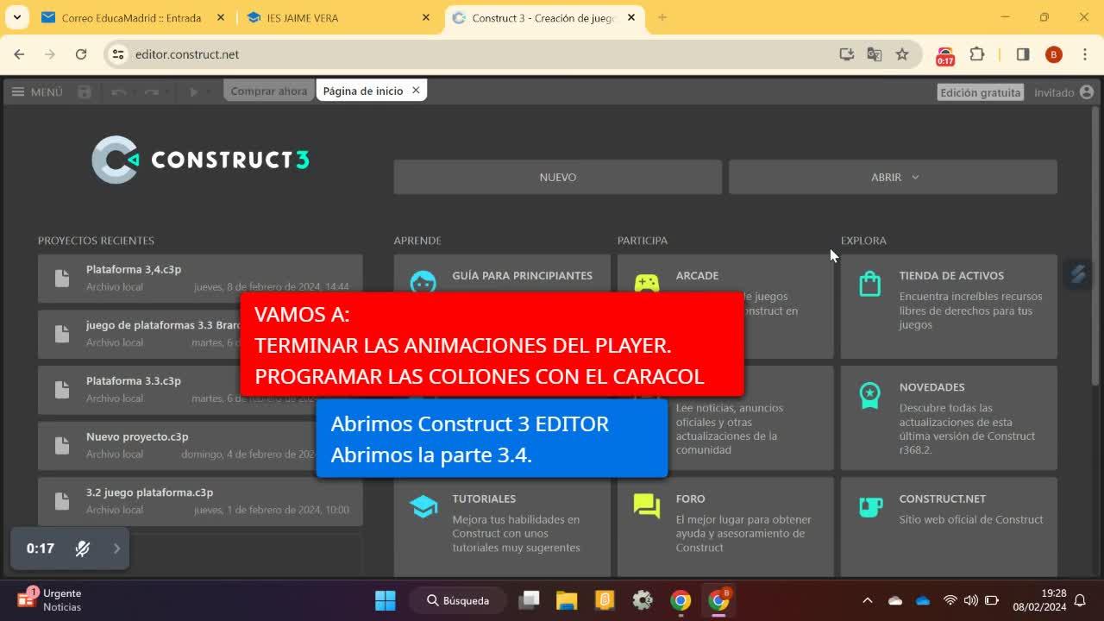The width and height of the screenshot is (1104, 621).
Task: Open the TIENDA DE ACTIVOS card title
Action: (951, 276)
